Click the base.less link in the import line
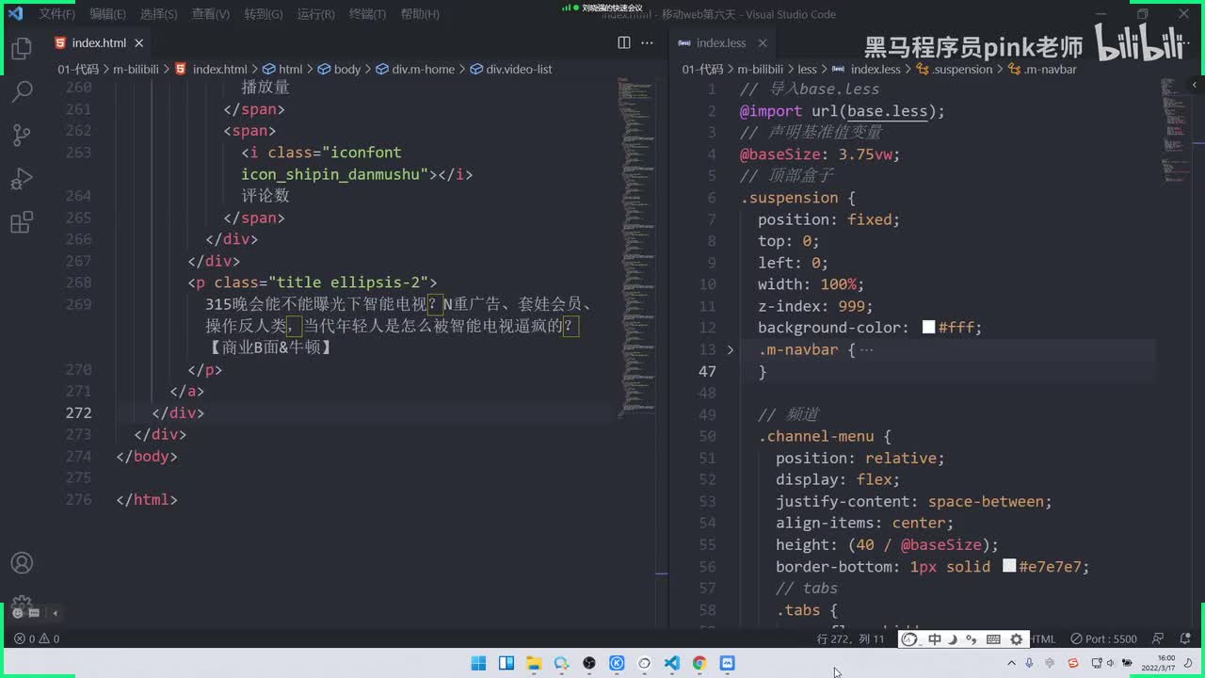This screenshot has height=678, width=1205. (x=888, y=111)
